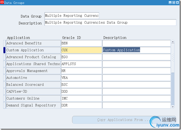
Task: Select the Customers Online application cell
Action: tap(33, 98)
